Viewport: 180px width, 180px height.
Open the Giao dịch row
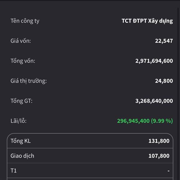90,156
